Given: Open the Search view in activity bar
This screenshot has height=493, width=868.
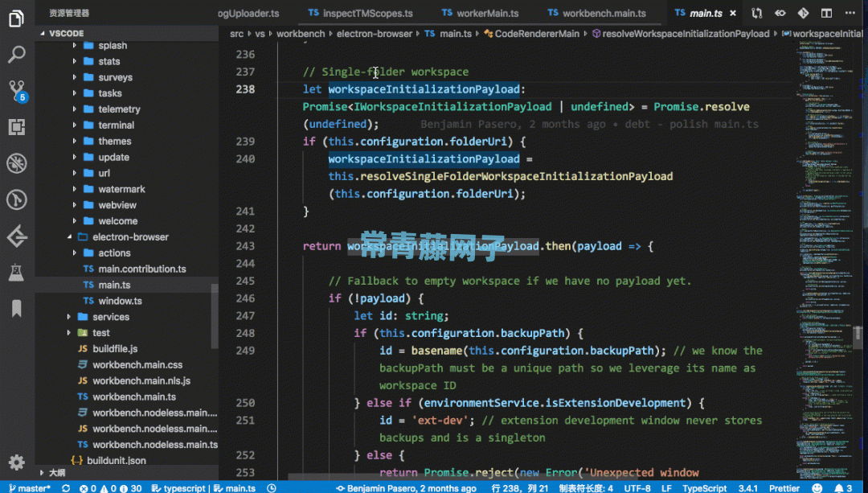Looking at the screenshot, I should click(x=17, y=55).
